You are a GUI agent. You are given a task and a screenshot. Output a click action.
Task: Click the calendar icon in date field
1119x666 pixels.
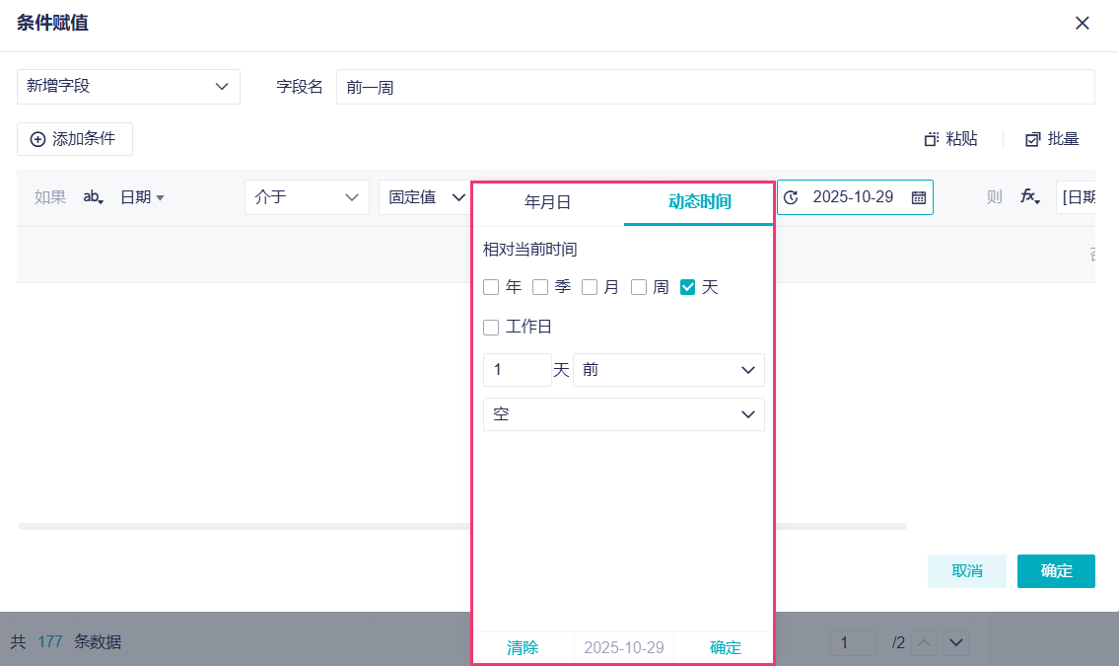[918, 197]
